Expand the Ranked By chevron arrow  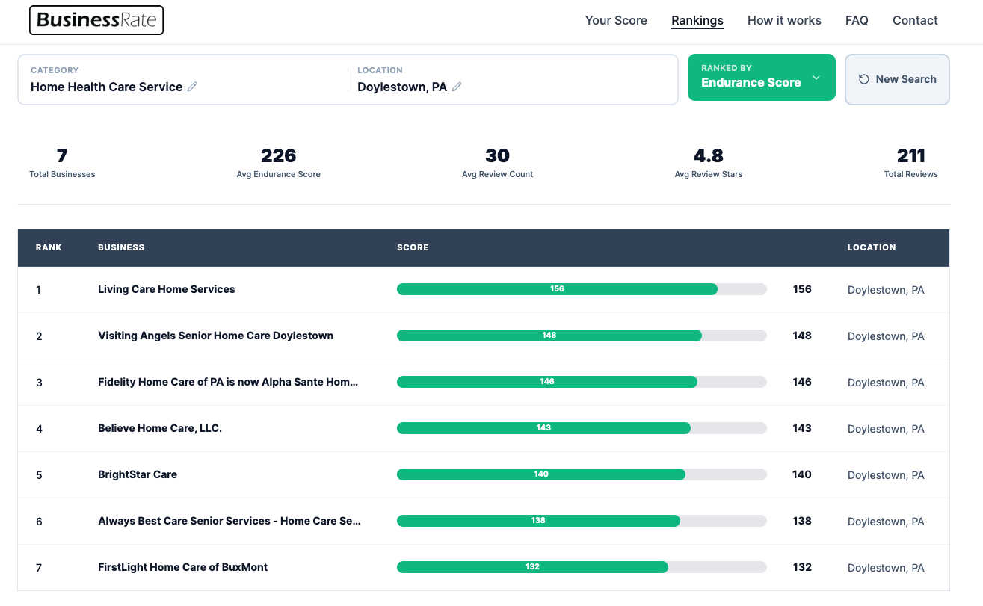pyautogui.click(x=816, y=78)
